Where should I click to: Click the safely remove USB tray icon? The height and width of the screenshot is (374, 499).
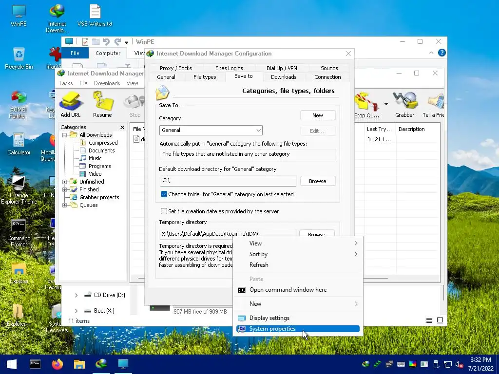[x=436, y=364]
